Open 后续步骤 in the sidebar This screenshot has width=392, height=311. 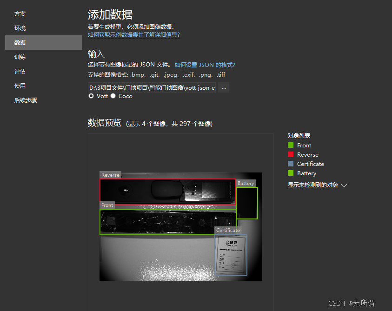26,100
